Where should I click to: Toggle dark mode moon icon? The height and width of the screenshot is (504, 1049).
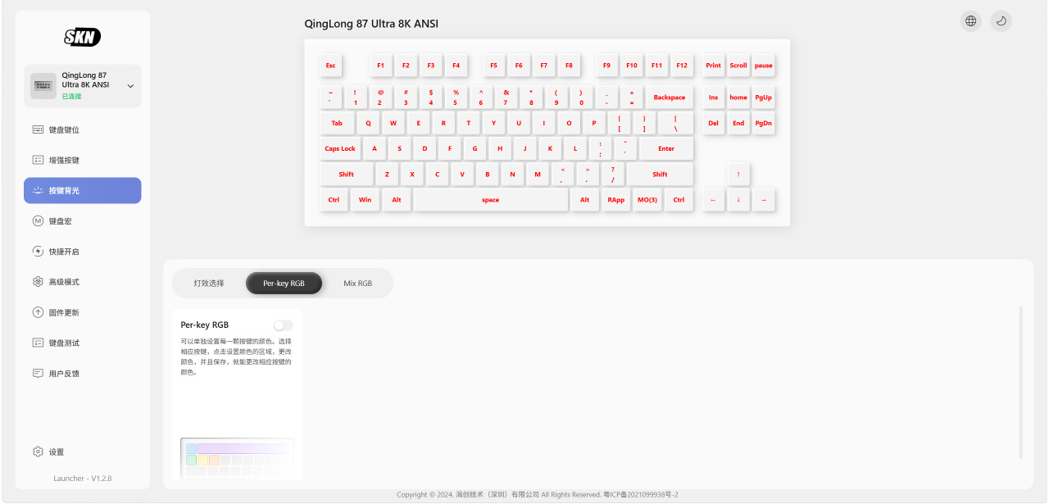point(1001,21)
